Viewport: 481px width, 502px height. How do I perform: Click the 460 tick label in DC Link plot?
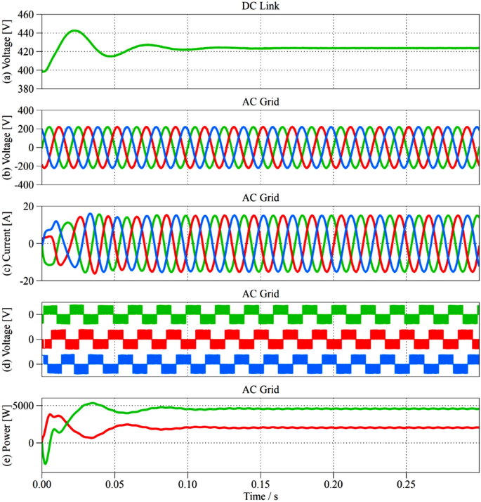click(x=27, y=15)
